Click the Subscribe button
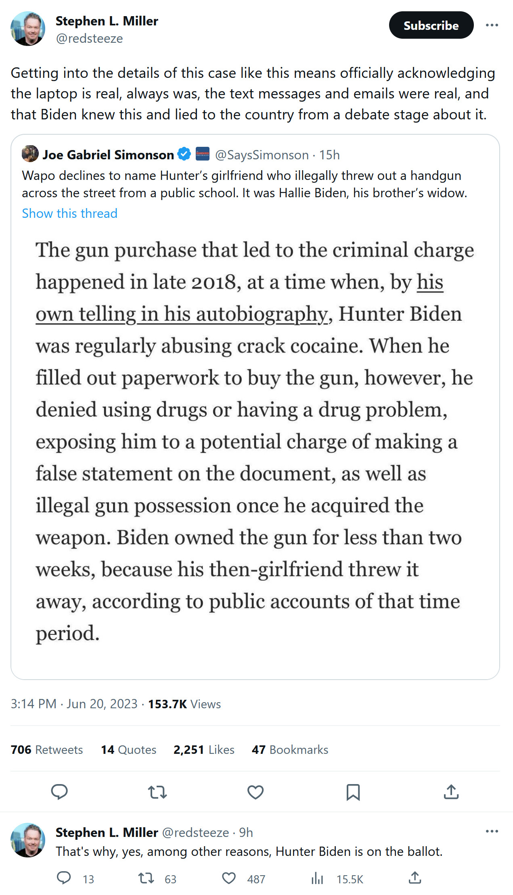 (x=431, y=25)
